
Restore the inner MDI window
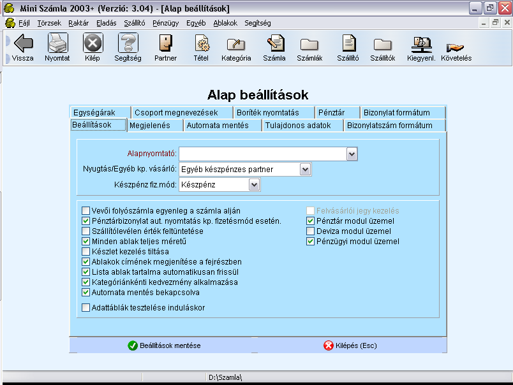pyautogui.click(x=495, y=22)
